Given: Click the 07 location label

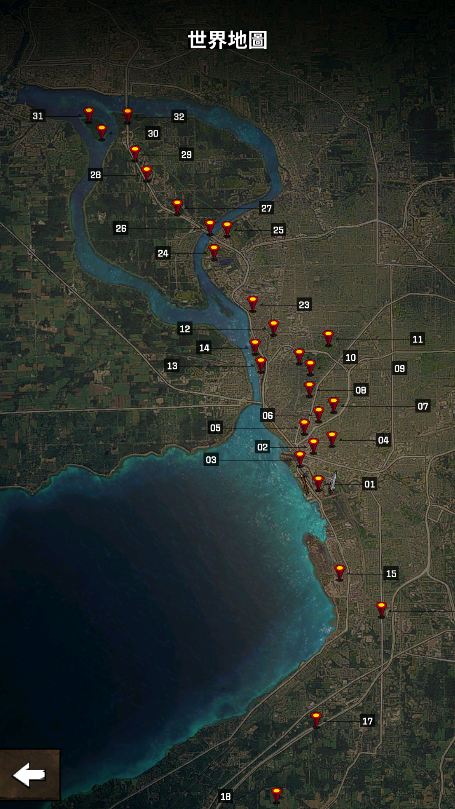Looking at the screenshot, I should (x=423, y=406).
